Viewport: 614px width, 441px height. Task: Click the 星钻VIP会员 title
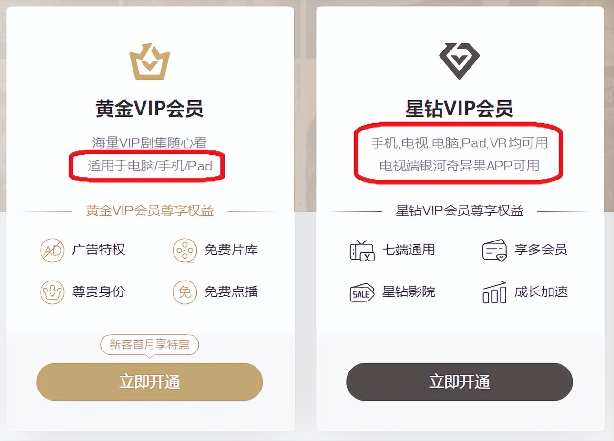(459, 109)
